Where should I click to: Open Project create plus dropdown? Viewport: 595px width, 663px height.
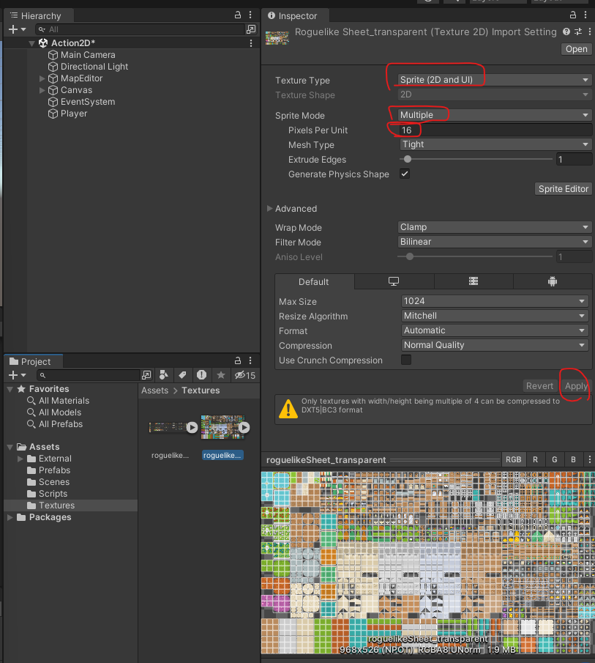[17, 375]
